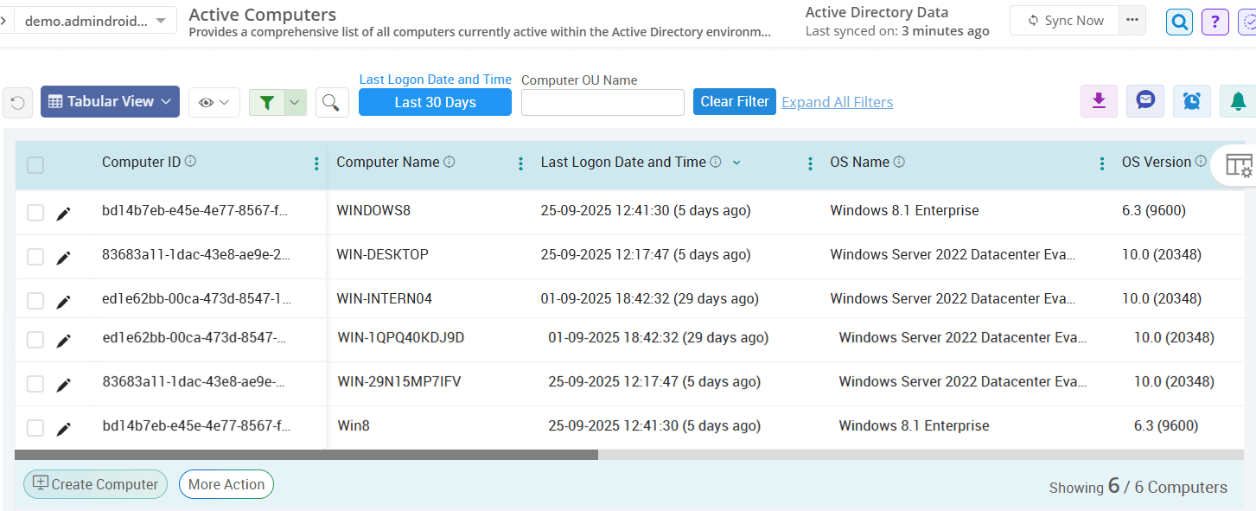1256x511 pixels.
Task: Open the help question mark icon
Action: pos(1215,22)
